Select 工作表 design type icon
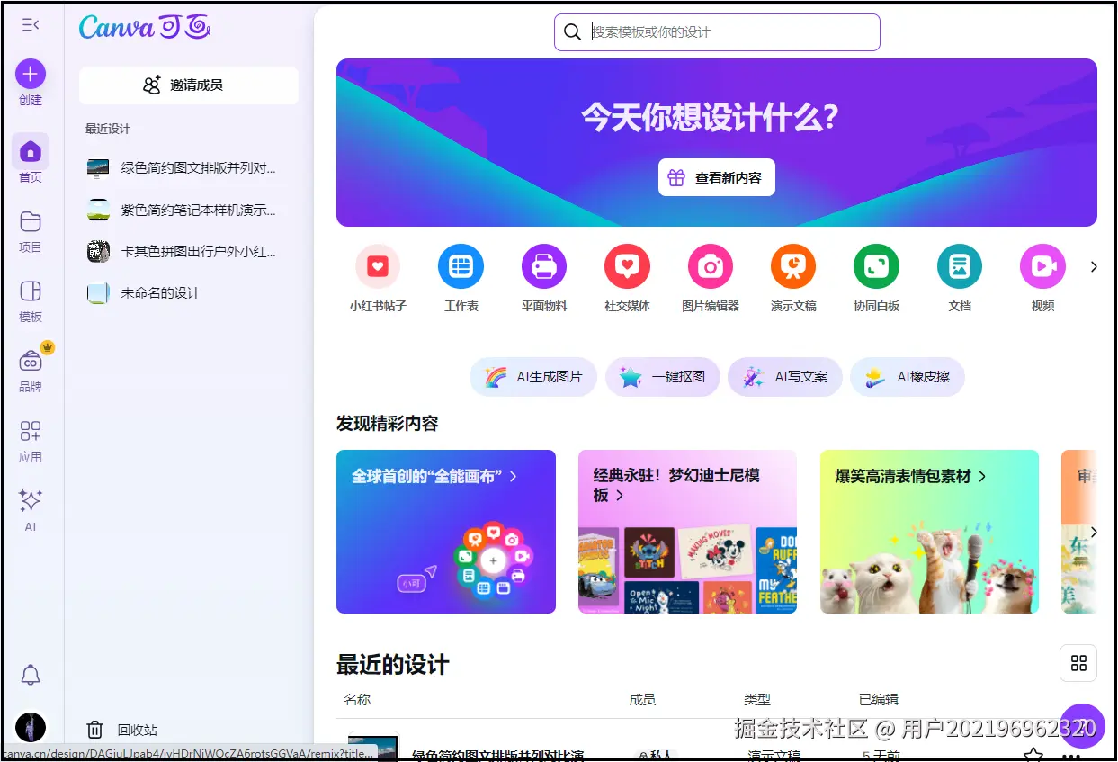This screenshot has height=762, width=1118. [x=461, y=266]
